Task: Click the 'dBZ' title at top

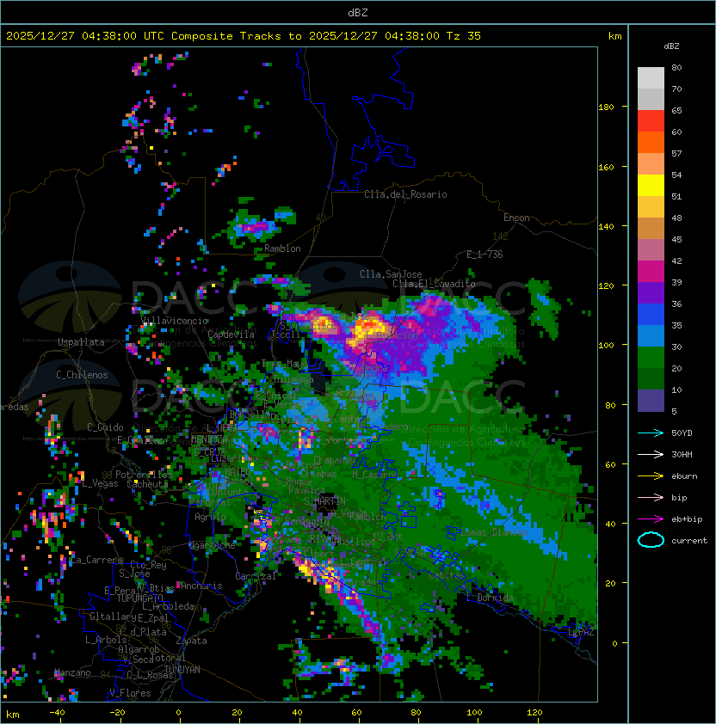Action: click(358, 12)
